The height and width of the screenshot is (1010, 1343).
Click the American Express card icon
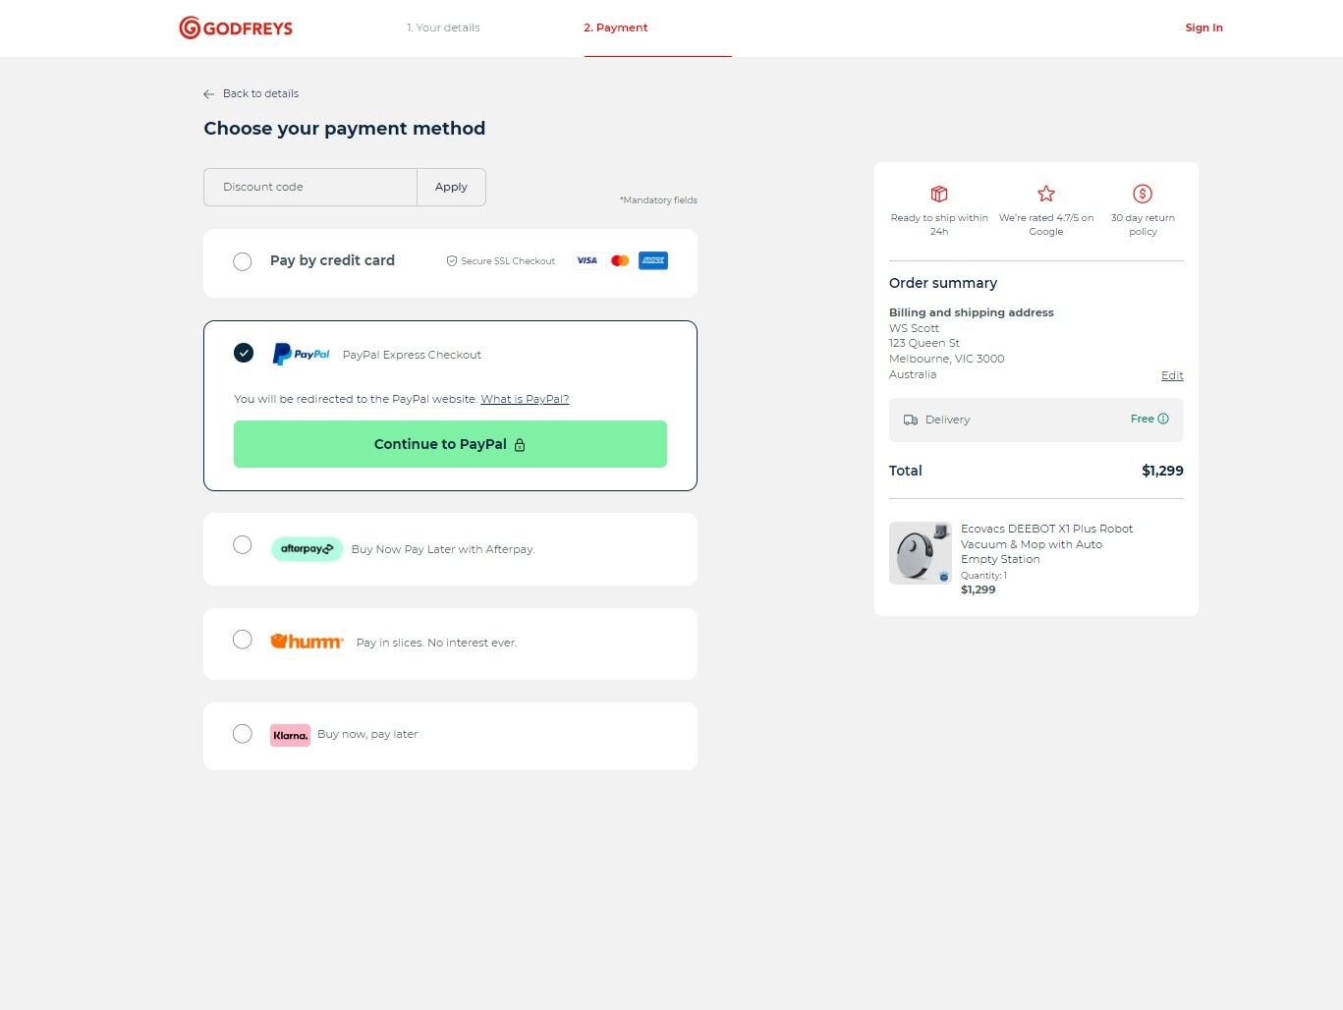[x=653, y=260]
